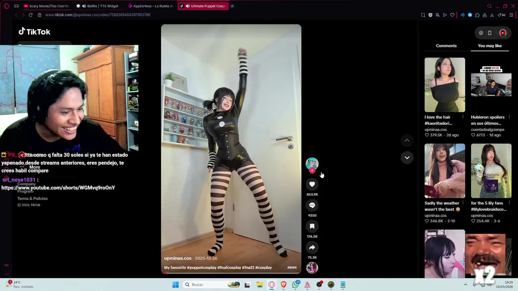Open 'Sadly the weather' video thumbnail

click(x=445, y=171)
